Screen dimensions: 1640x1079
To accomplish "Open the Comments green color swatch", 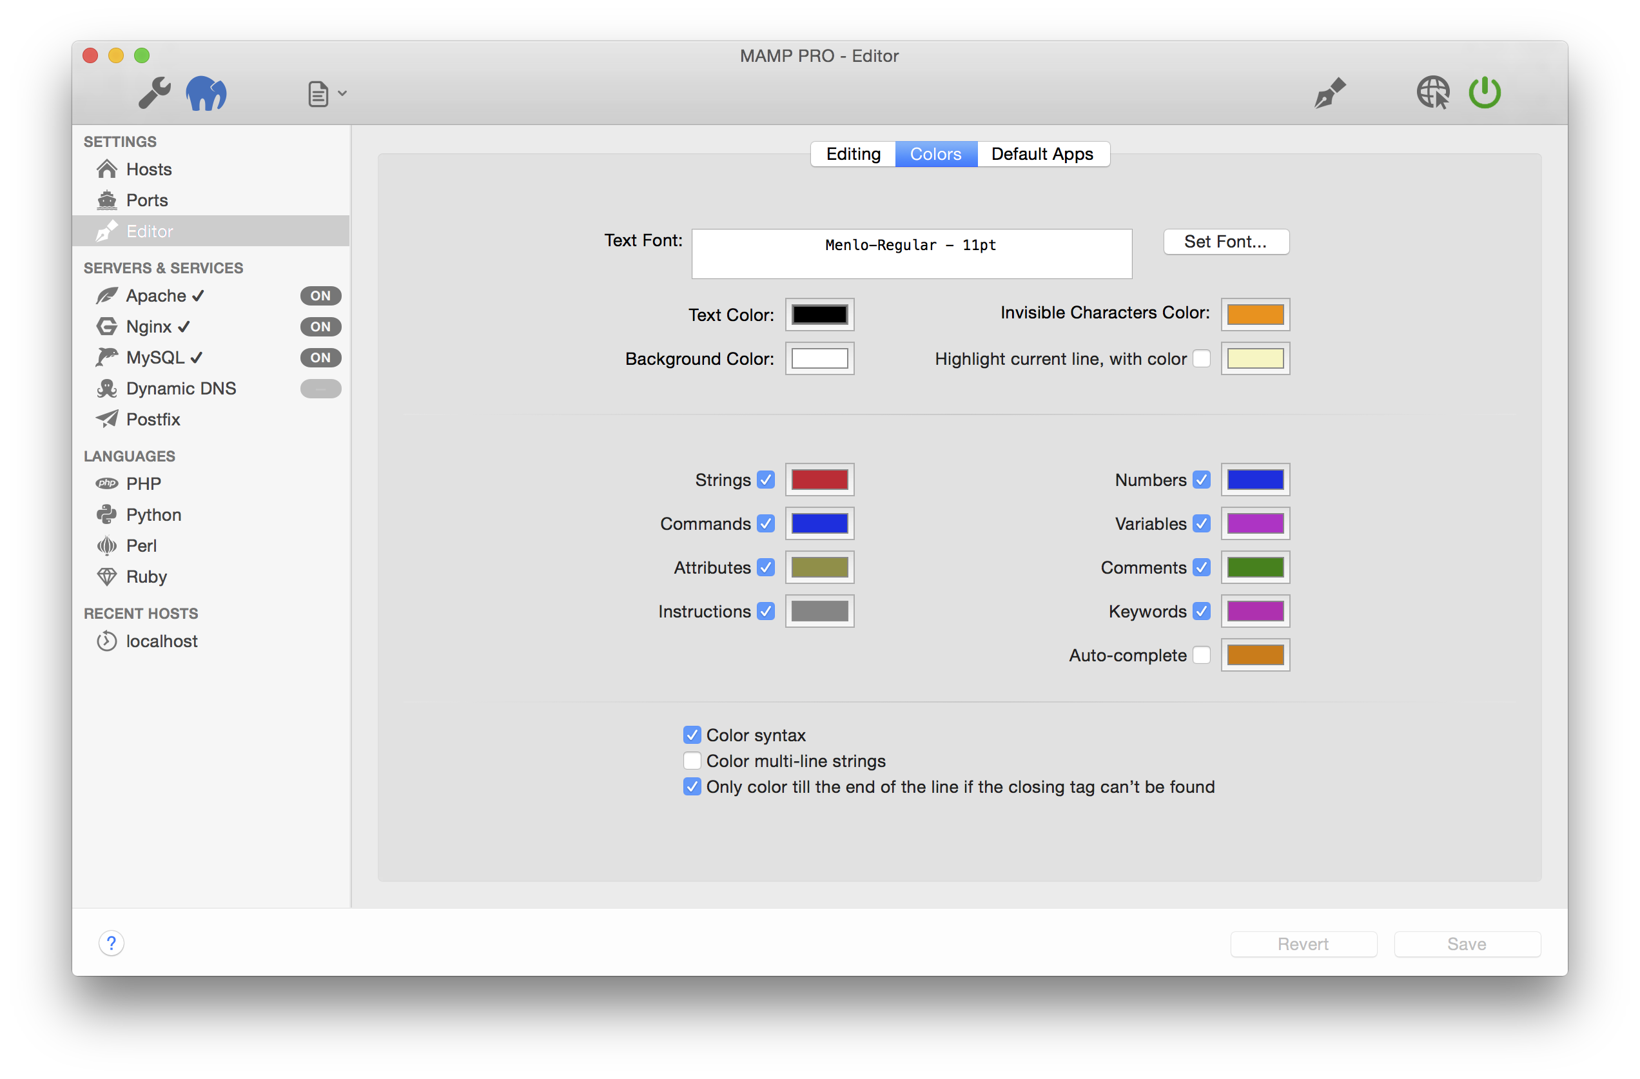I will (x=1256, y=567).
